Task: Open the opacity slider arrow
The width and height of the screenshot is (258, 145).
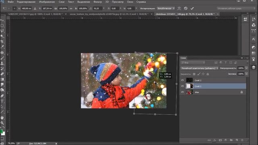Action: tap(246, 68)
